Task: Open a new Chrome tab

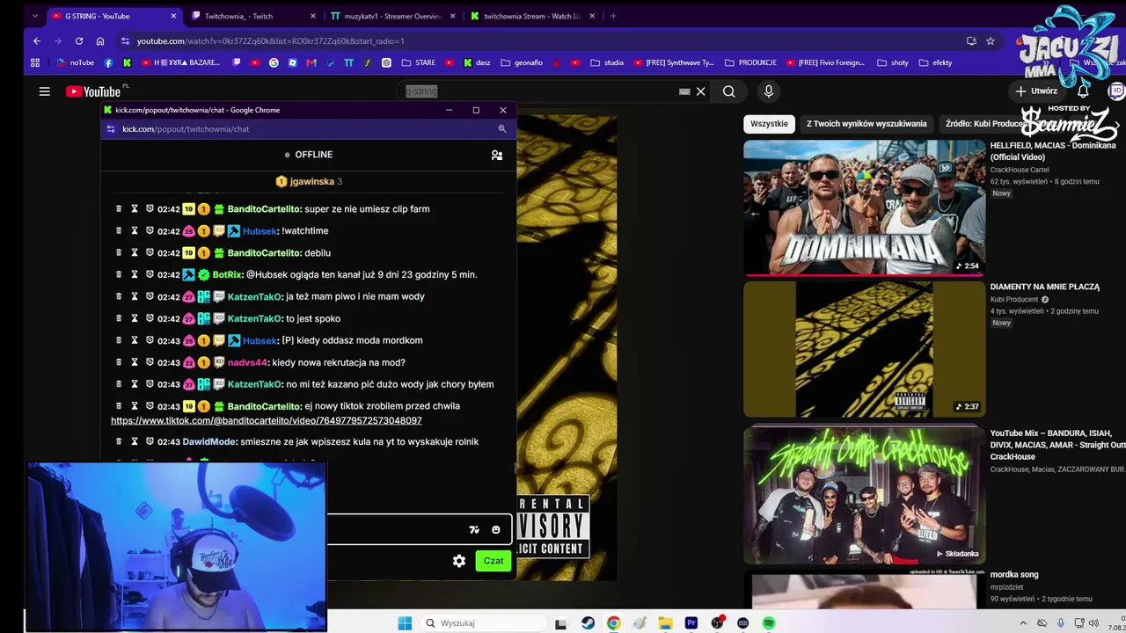Action: pyautogui.click(x=613, y=16)
